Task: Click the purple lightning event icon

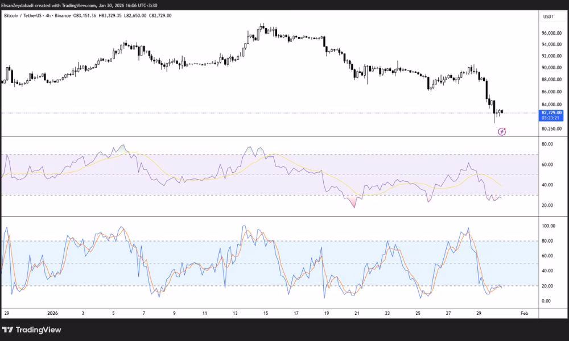Action: point(502,131)
